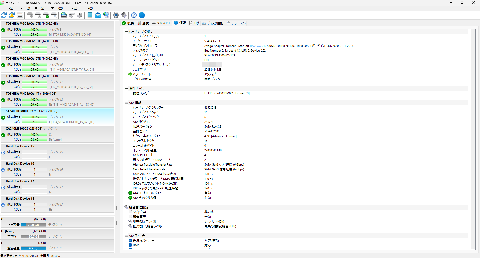Open settings via the gear icon
Image resolution: width=480 pixels, height=258 pixels.
(x=116, y=15)
